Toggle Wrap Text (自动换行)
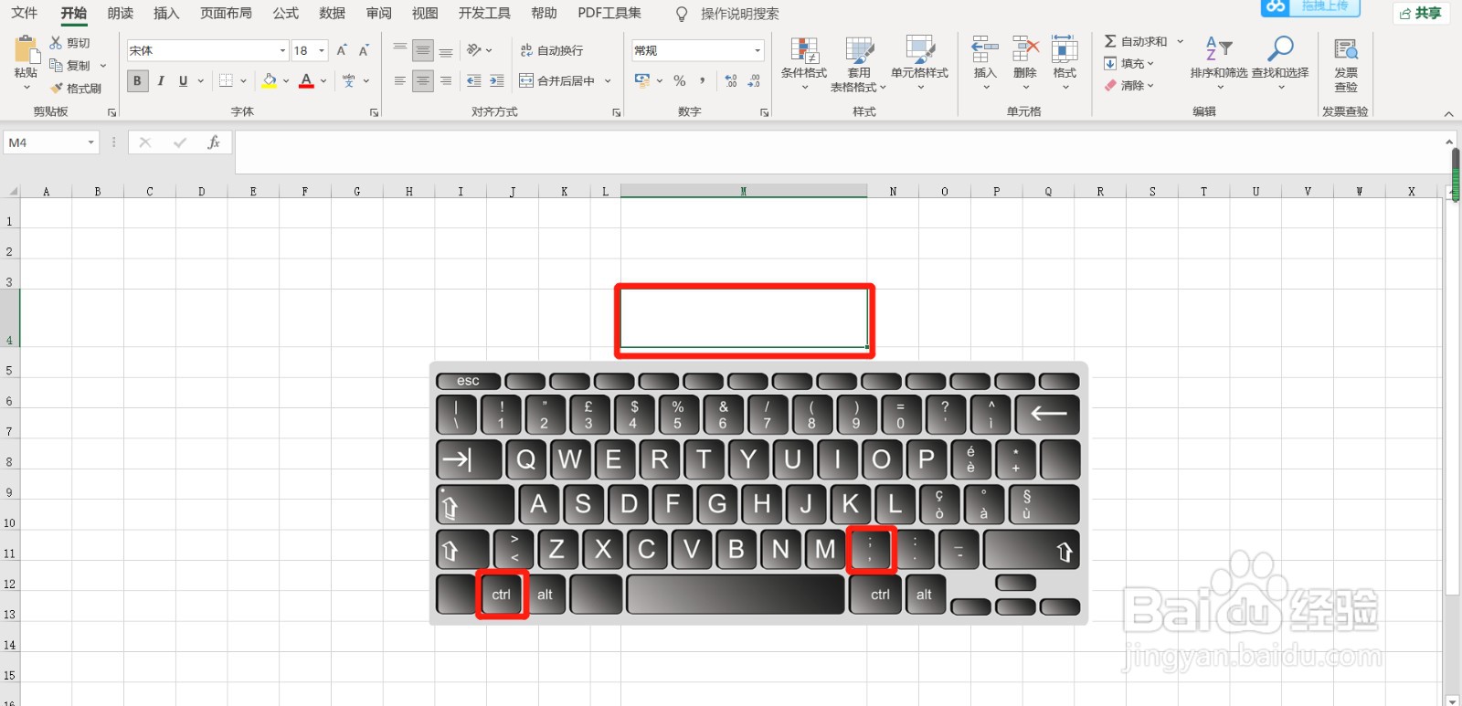The height and width of the screenshot is (706, 1462). coord(552,50)
